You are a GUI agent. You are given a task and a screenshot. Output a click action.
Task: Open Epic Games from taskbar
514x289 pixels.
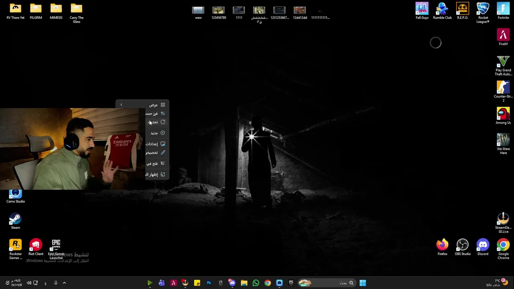[x=291, y=283]
